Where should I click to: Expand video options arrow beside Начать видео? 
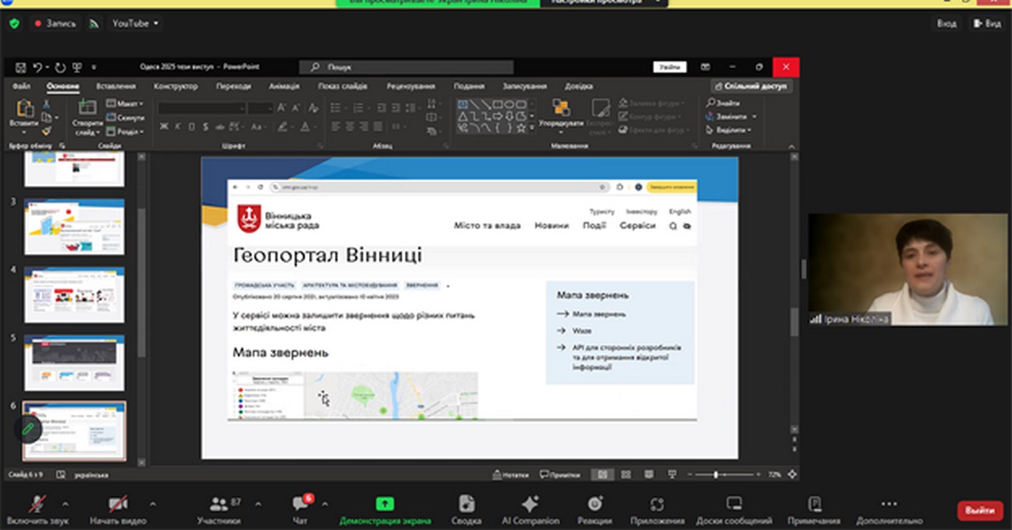[153, 504]
